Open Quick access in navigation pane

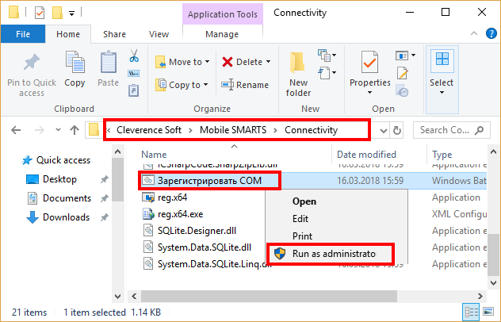[x=56, y=160]
